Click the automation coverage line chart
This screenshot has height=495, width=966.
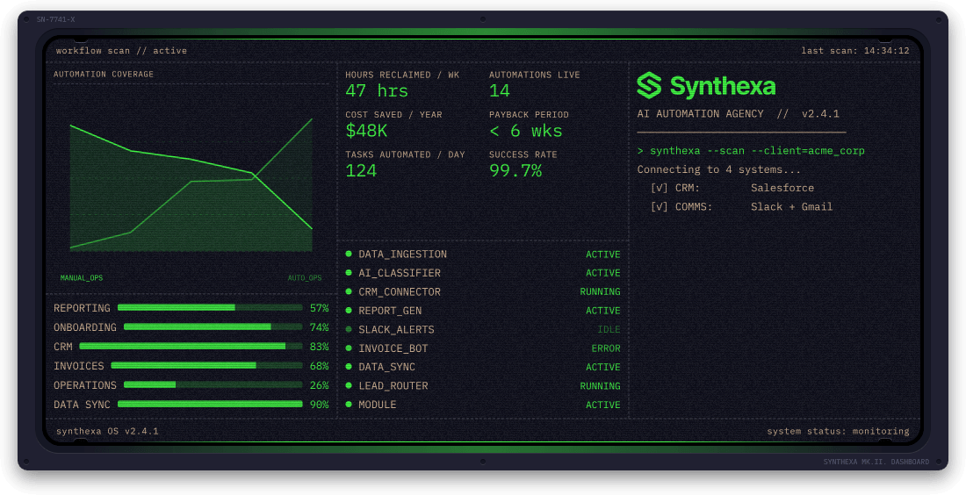(191, 184)
